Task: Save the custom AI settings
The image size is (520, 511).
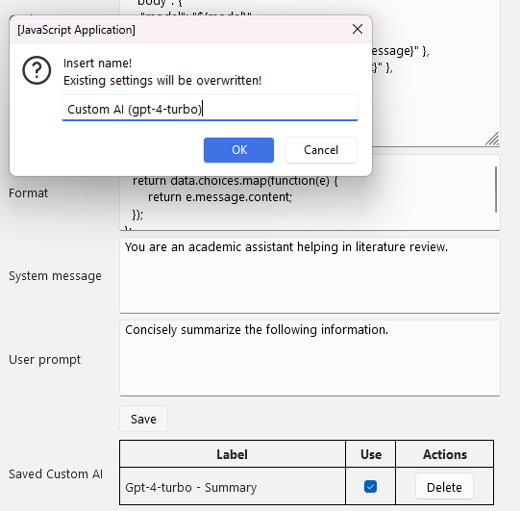Action: (143, 419)
